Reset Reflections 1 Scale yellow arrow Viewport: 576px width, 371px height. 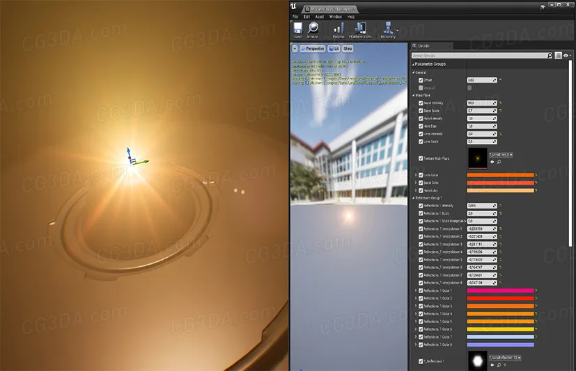pyautogui.click(x=500, y=213)
